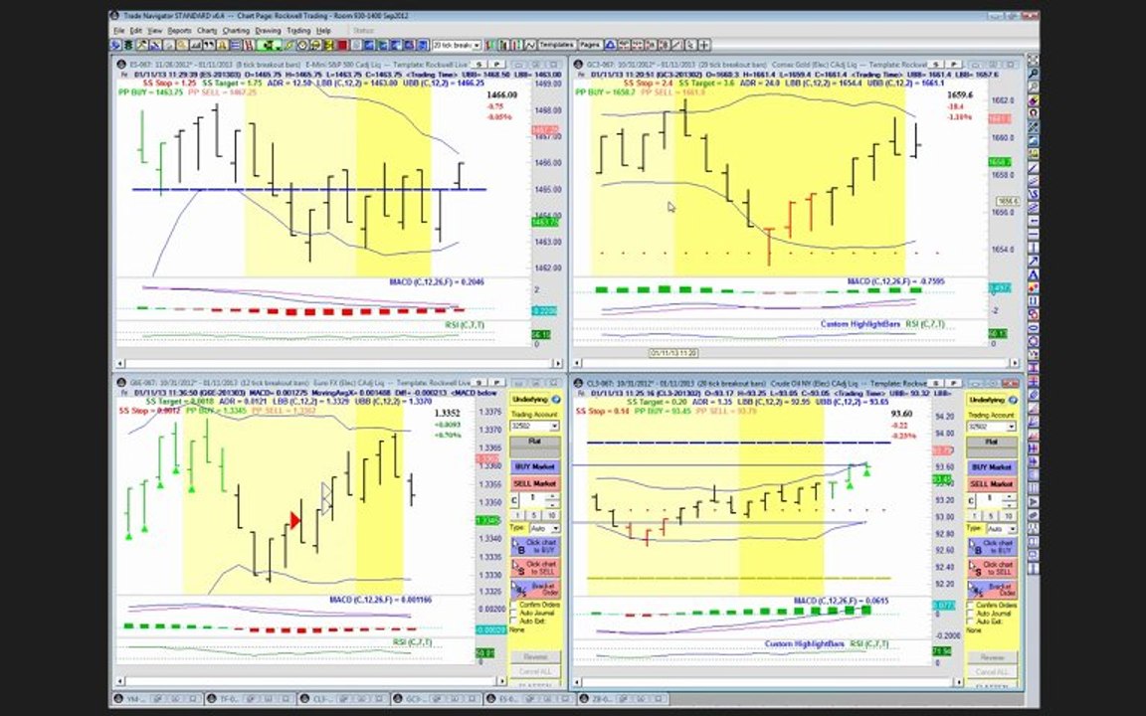Click 'Click chart to BUY' in Euro FX panel
The image size is (1146, 716).
point(535,546)
